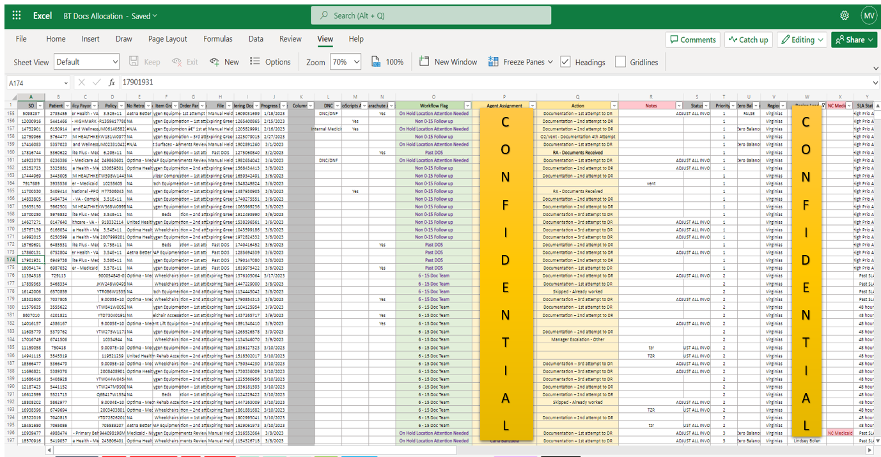This screenshot has height=457, width=881.
Task: Click the 'Internal Medici' cell
Action: (327, 128)
